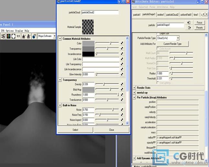Screen dimensions: 209x167
Task: Keep image icon in Render View toolbar
Action: coord(24,36)
